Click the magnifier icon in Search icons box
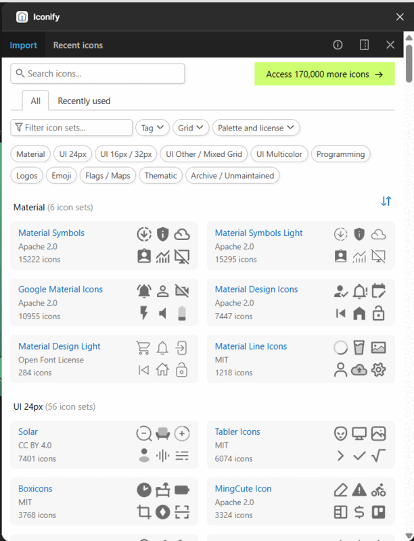 point(20,74)
